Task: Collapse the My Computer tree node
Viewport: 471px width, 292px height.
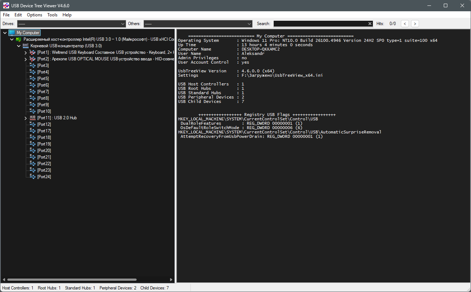Action: coord(5,33)
